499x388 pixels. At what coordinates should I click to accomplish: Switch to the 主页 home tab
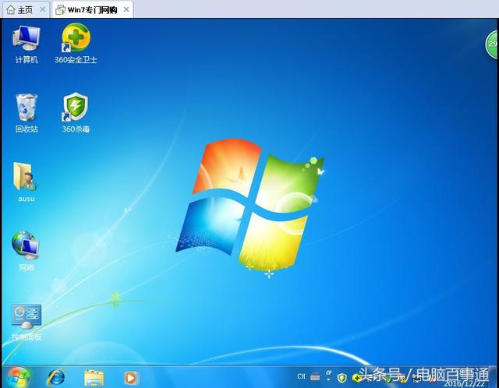(20, 9)
